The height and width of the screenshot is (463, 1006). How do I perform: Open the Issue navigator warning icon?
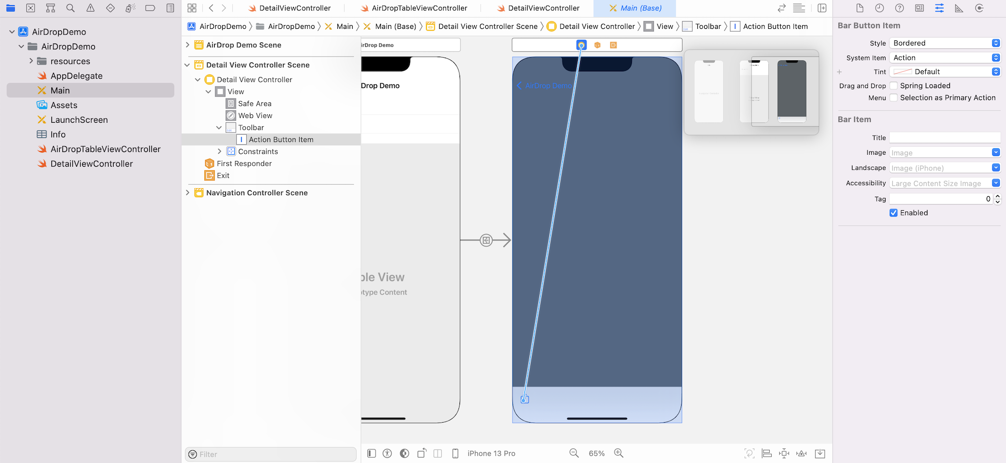[x=90, y=8]
